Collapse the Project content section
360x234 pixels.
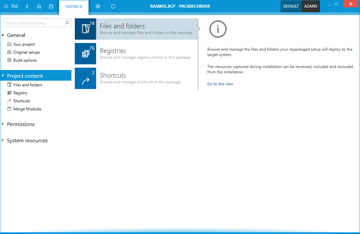[x=3, y=76]
